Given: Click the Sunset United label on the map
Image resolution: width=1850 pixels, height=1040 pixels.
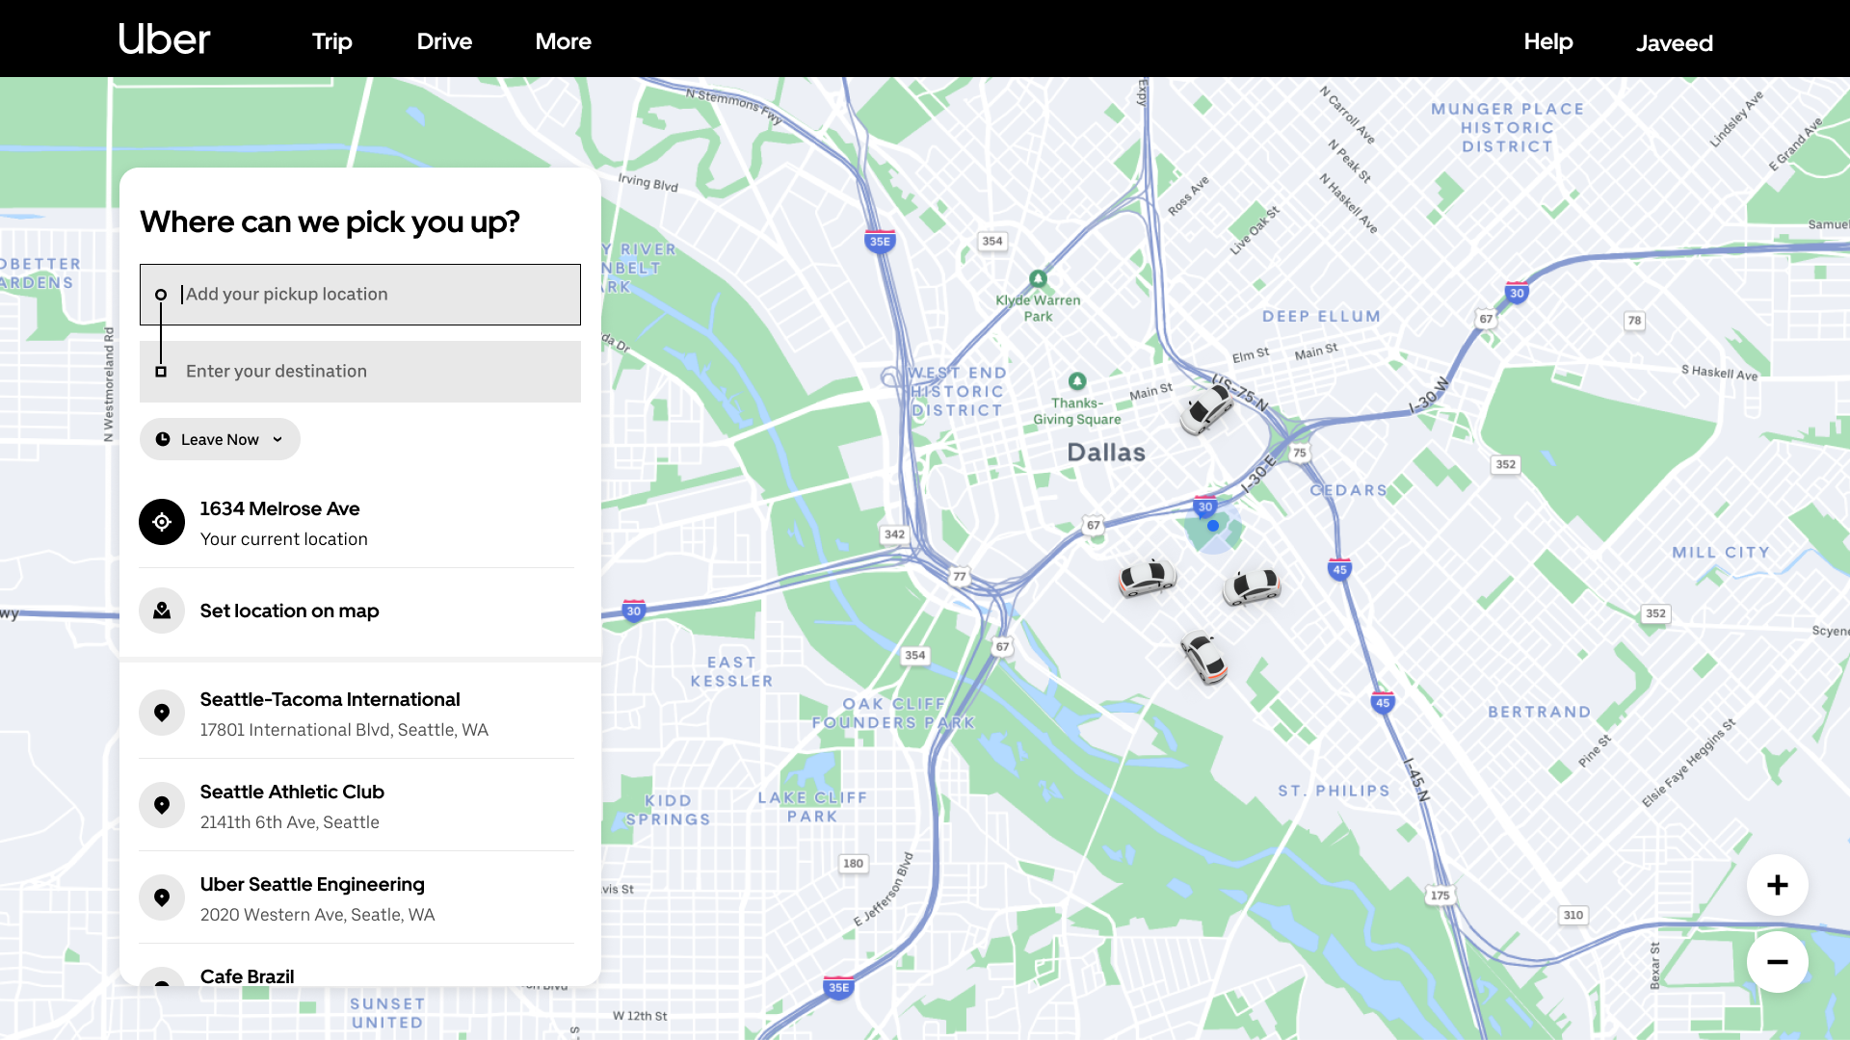Looking at the screenshot, I should coord(387,1013).
